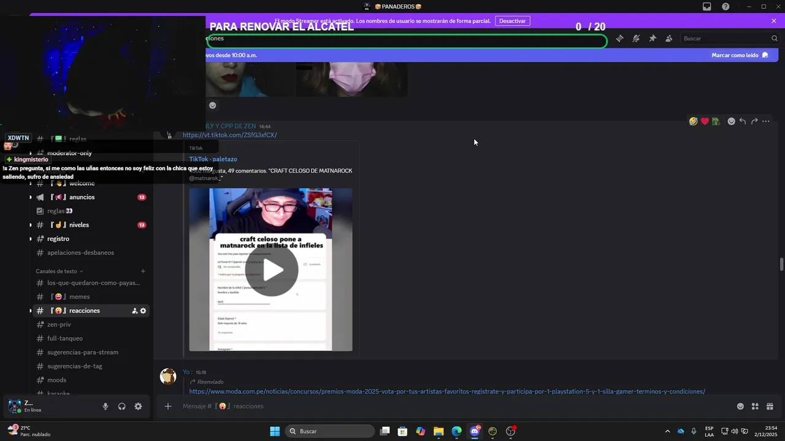The height and width of the screenshot is (441, 785).
Task: Open the full-tanqueo channel
Action: tap(65, 338)
